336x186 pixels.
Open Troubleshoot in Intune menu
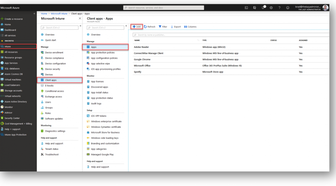tap(52, 155)
